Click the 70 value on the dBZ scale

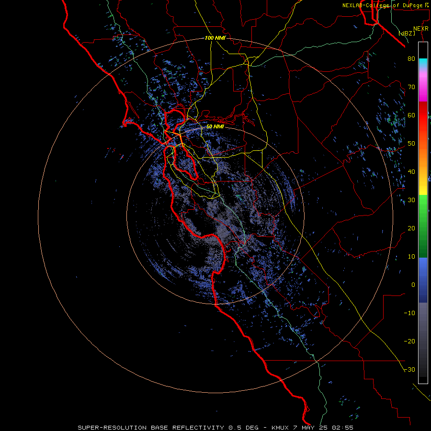411,87
